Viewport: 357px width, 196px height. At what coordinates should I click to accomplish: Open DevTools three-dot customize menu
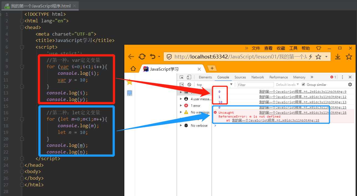[x=342, y=77]
